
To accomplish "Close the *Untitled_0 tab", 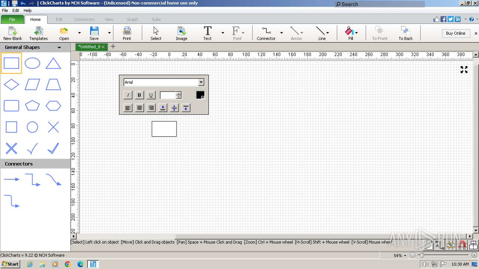I will click(103, 47).
